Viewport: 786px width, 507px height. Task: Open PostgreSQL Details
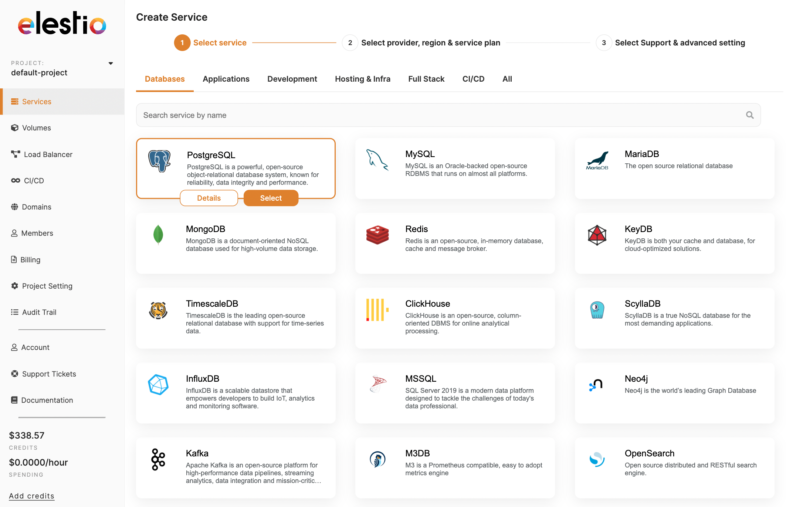[209, 198]
